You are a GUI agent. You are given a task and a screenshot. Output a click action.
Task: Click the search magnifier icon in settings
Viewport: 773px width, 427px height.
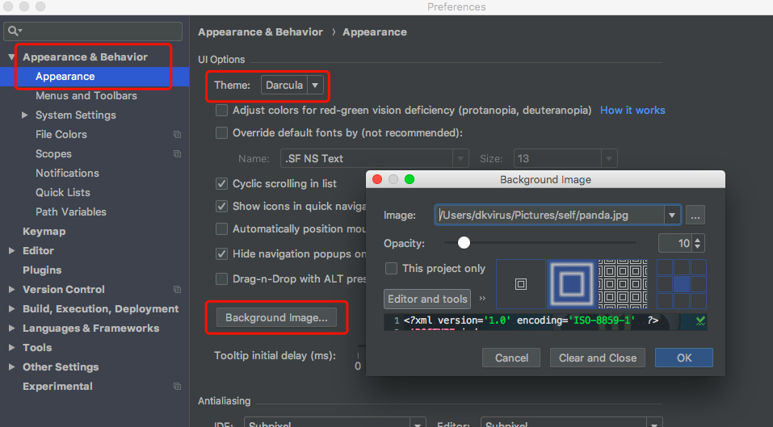pyautogui.click(x=15, y=31)
